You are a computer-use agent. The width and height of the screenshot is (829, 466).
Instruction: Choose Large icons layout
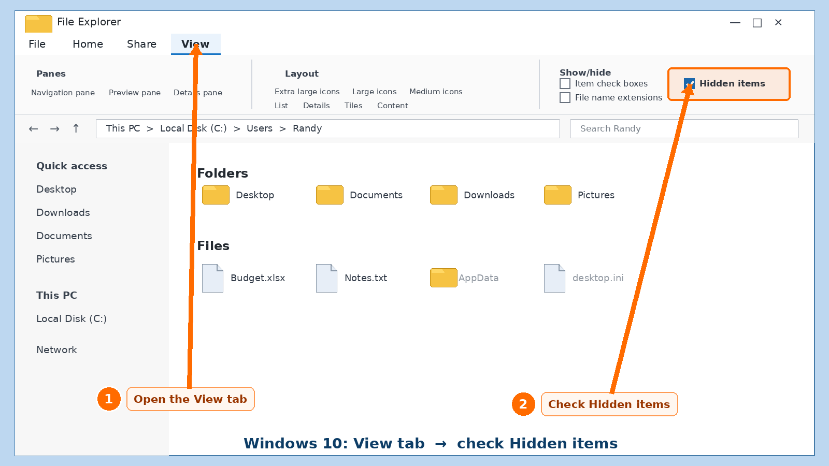375,92
